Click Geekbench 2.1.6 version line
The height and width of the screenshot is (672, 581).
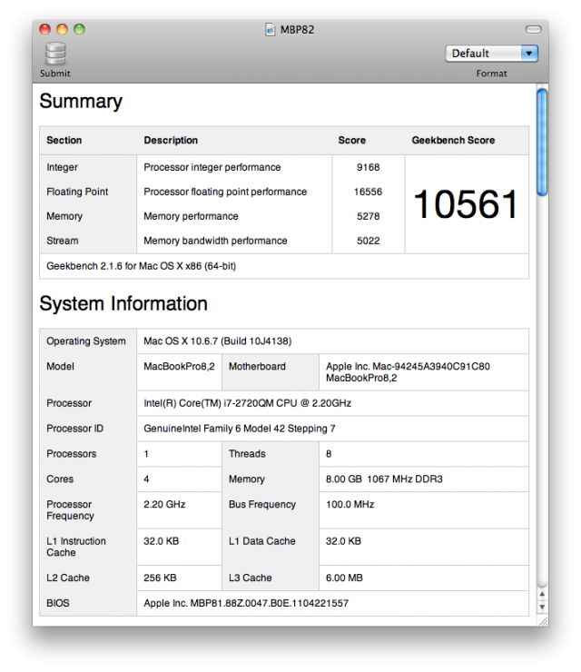pos(142,266)
